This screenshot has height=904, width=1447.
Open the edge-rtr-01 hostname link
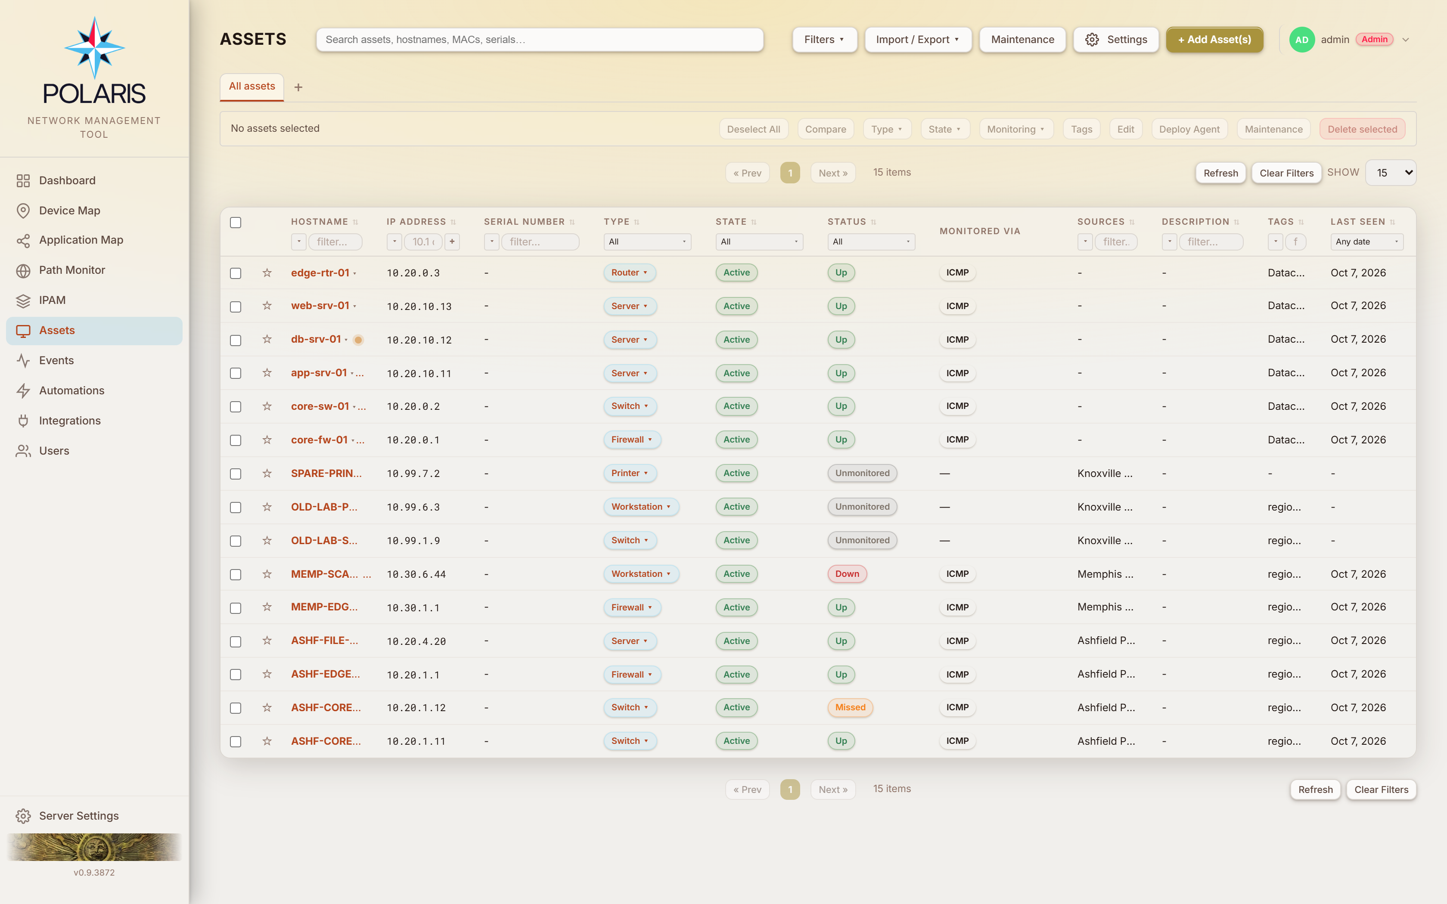click(x=320, y=272)
